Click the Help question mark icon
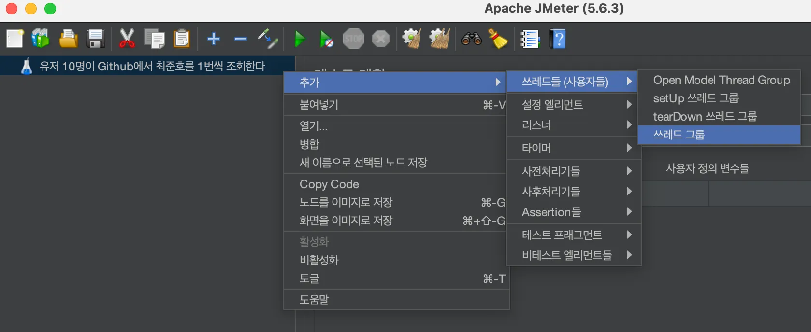 (x=557, y=39)
